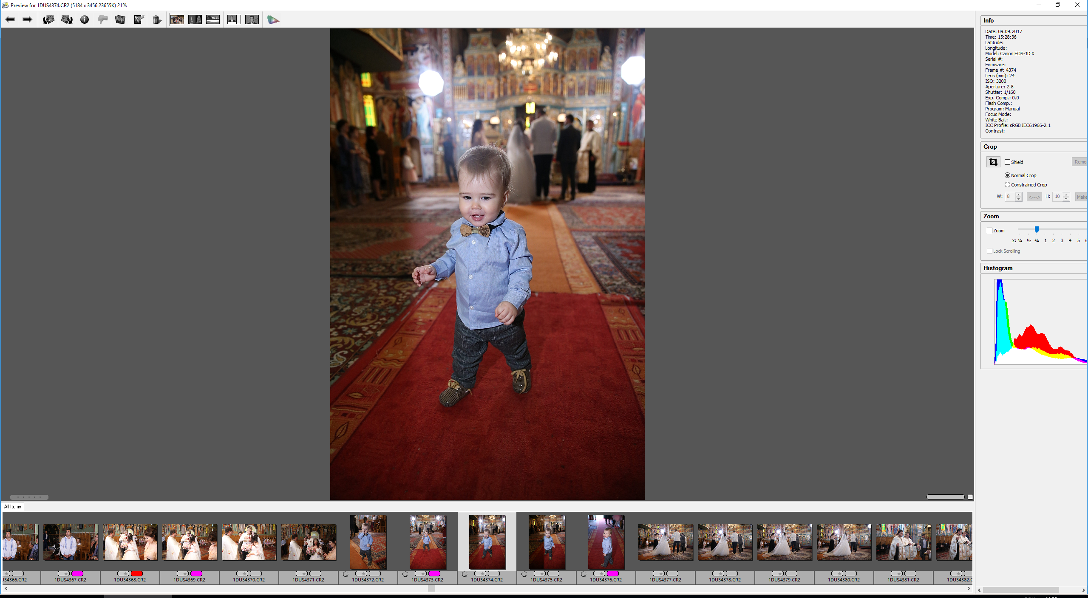The image size is (1088, 598).
Task: Click the magenta color label on 1DUS4376.CR2
Action: (613, 573)
